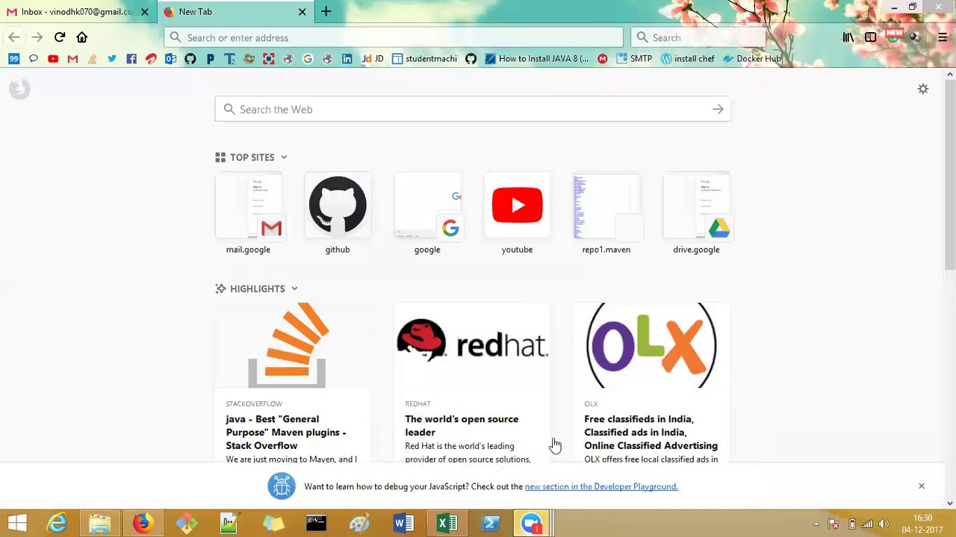
Task: Open Word from taskbar
Action: [404, 524]
